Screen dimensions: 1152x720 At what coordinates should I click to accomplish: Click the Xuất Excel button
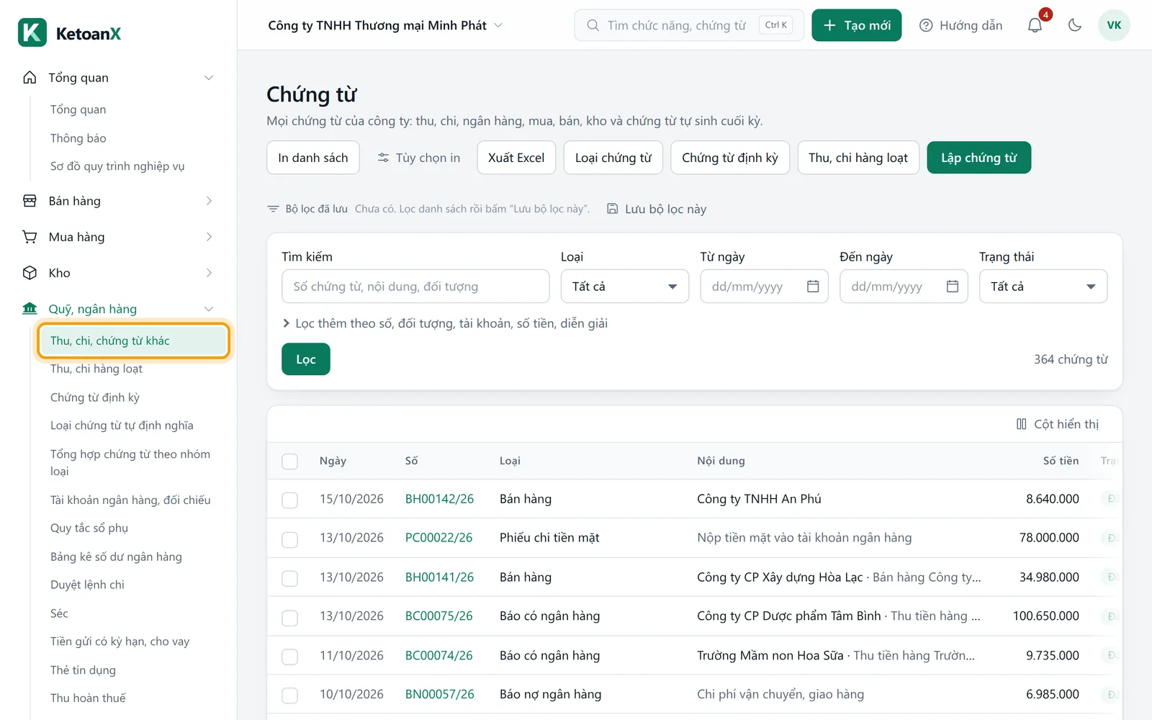tap(516, 158)
